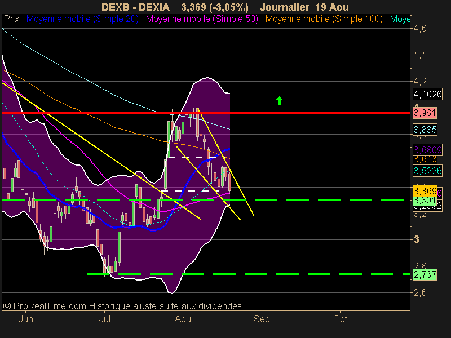
Task: Click the bold 3 axis label
Action: point(416,239)
